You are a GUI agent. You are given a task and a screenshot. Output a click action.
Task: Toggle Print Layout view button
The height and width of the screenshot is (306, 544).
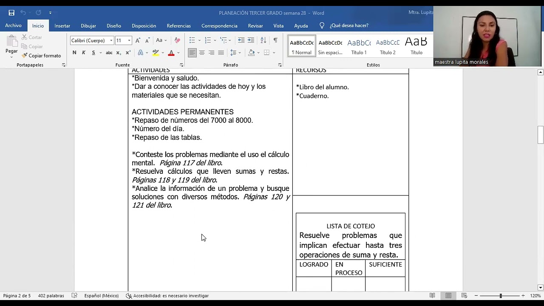(x=448, y=295)
